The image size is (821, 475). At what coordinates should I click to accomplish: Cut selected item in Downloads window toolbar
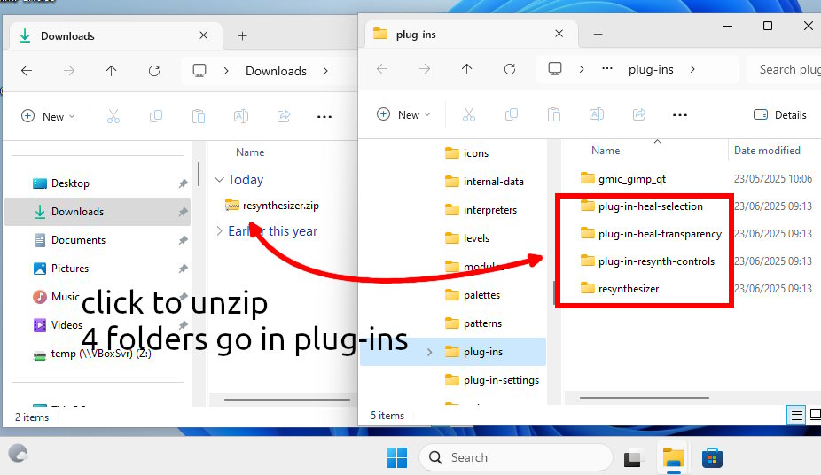(x=113, y=116)
